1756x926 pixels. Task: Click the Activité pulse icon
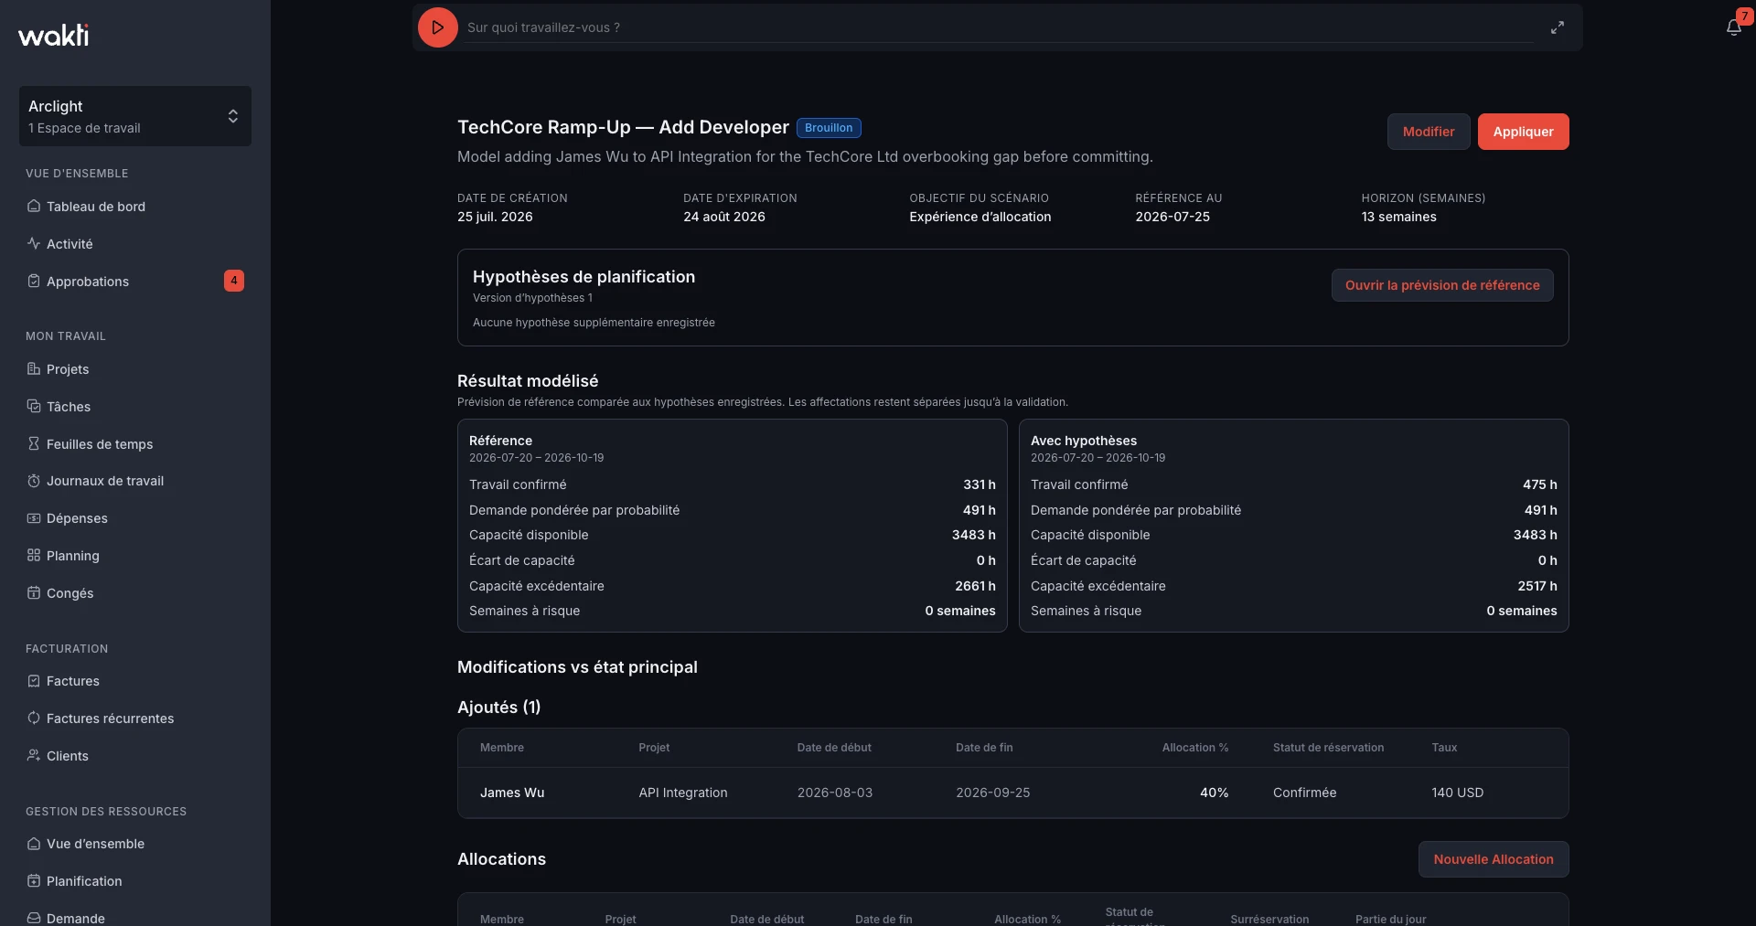pos(34,244)
